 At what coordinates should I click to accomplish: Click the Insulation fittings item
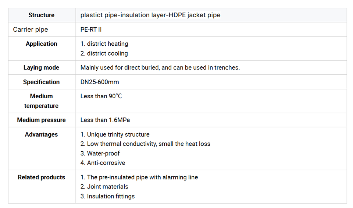click(108, 196)
